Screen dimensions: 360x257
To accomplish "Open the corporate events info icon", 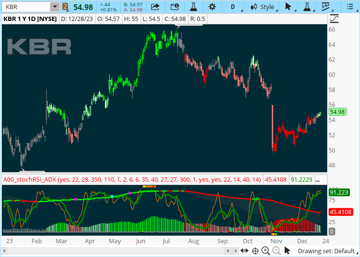I will point(175,7).
